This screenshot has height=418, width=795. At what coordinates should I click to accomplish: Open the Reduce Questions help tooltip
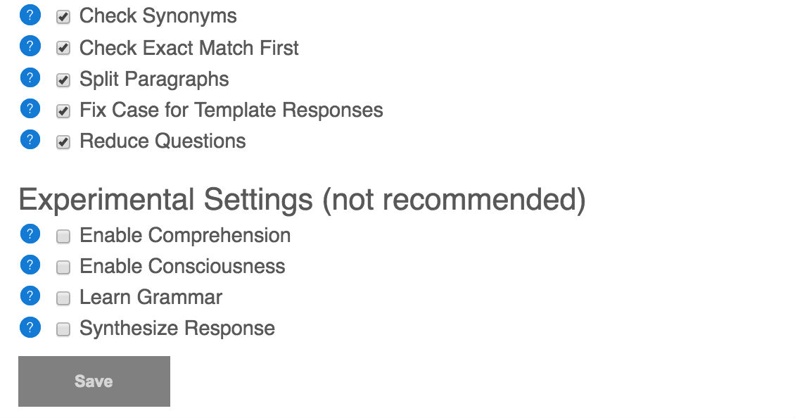click(x=30, y=140)
